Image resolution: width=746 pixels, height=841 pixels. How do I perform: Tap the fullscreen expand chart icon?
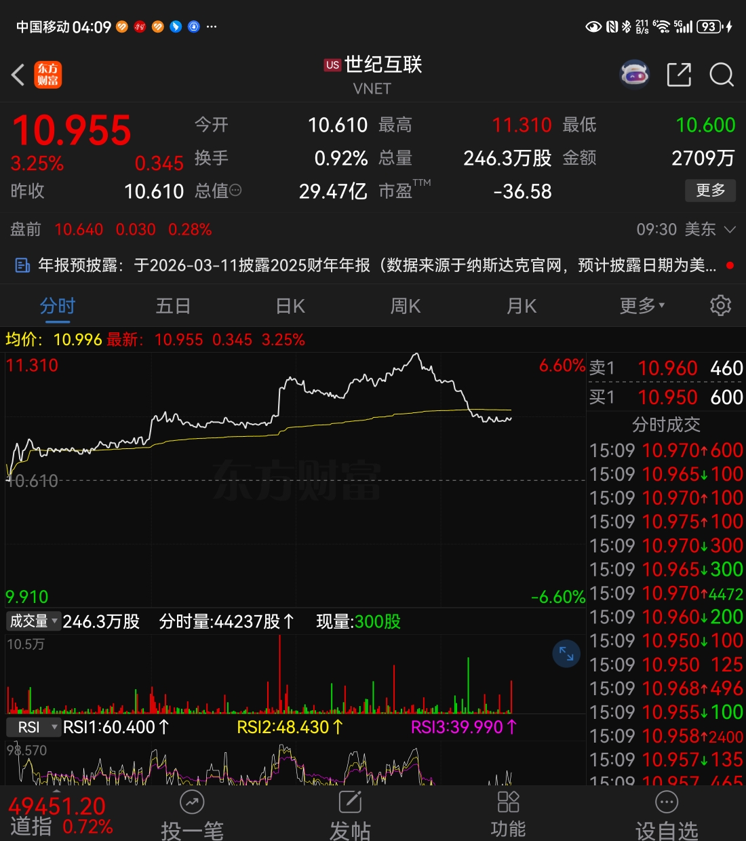click(x=566, y=654)
